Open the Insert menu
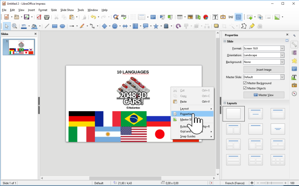 pos(31,10)
